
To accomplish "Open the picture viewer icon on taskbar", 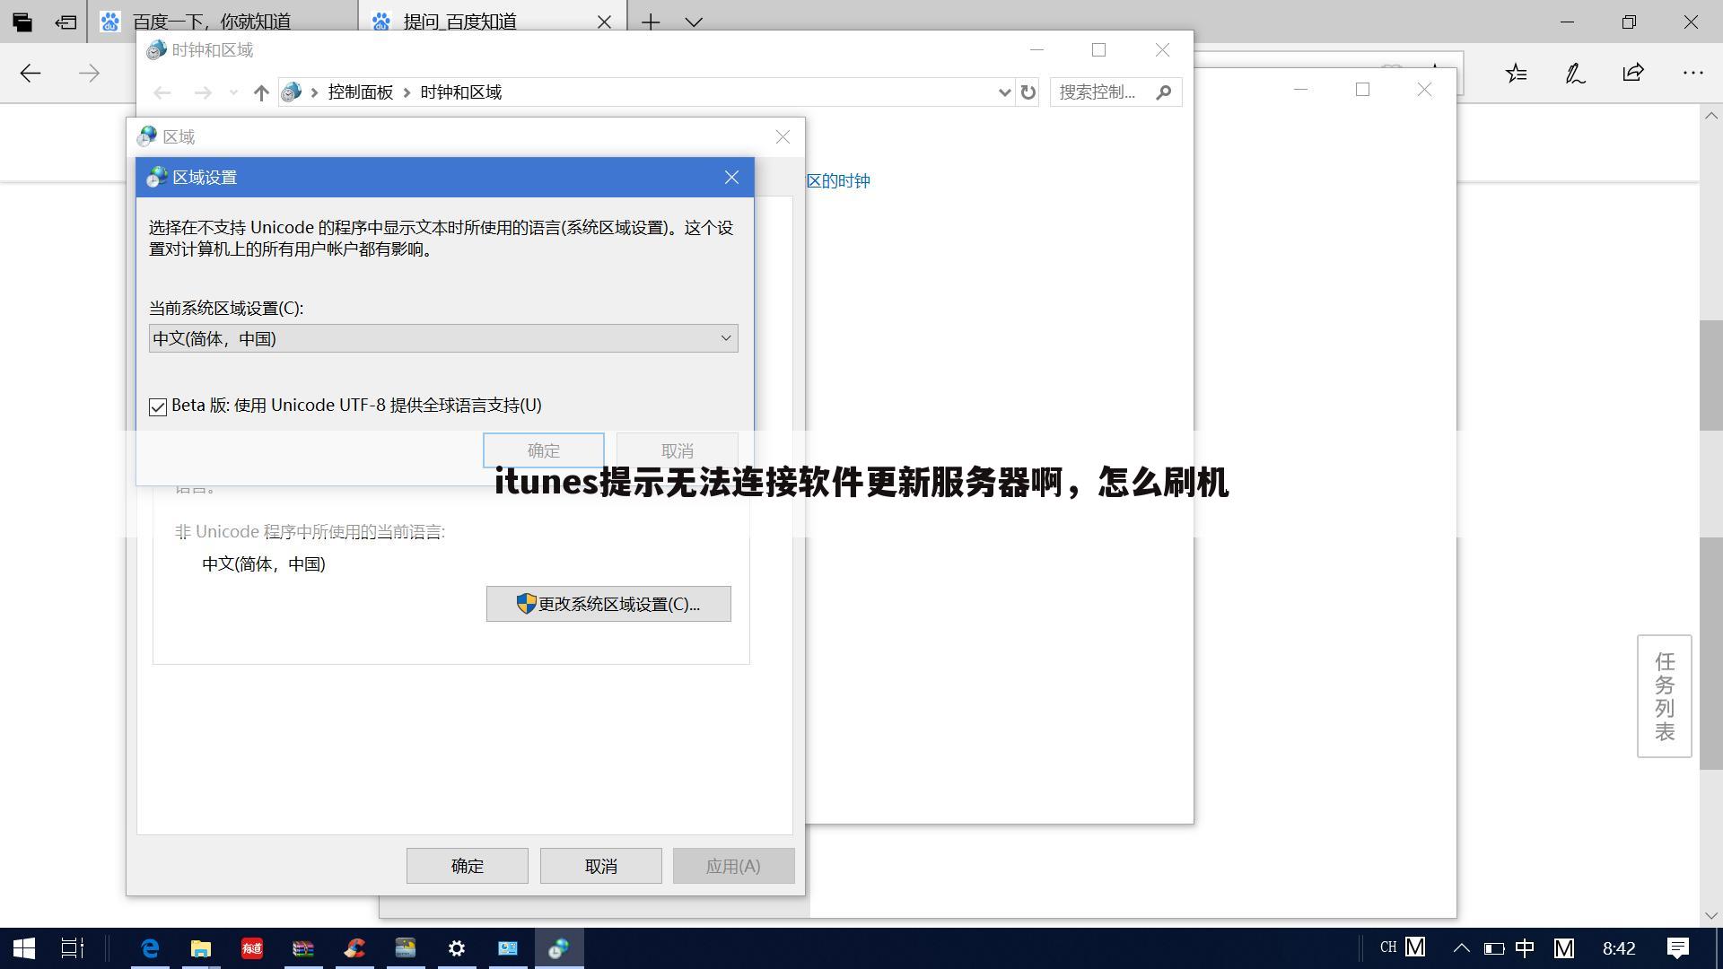I will 406,947.
